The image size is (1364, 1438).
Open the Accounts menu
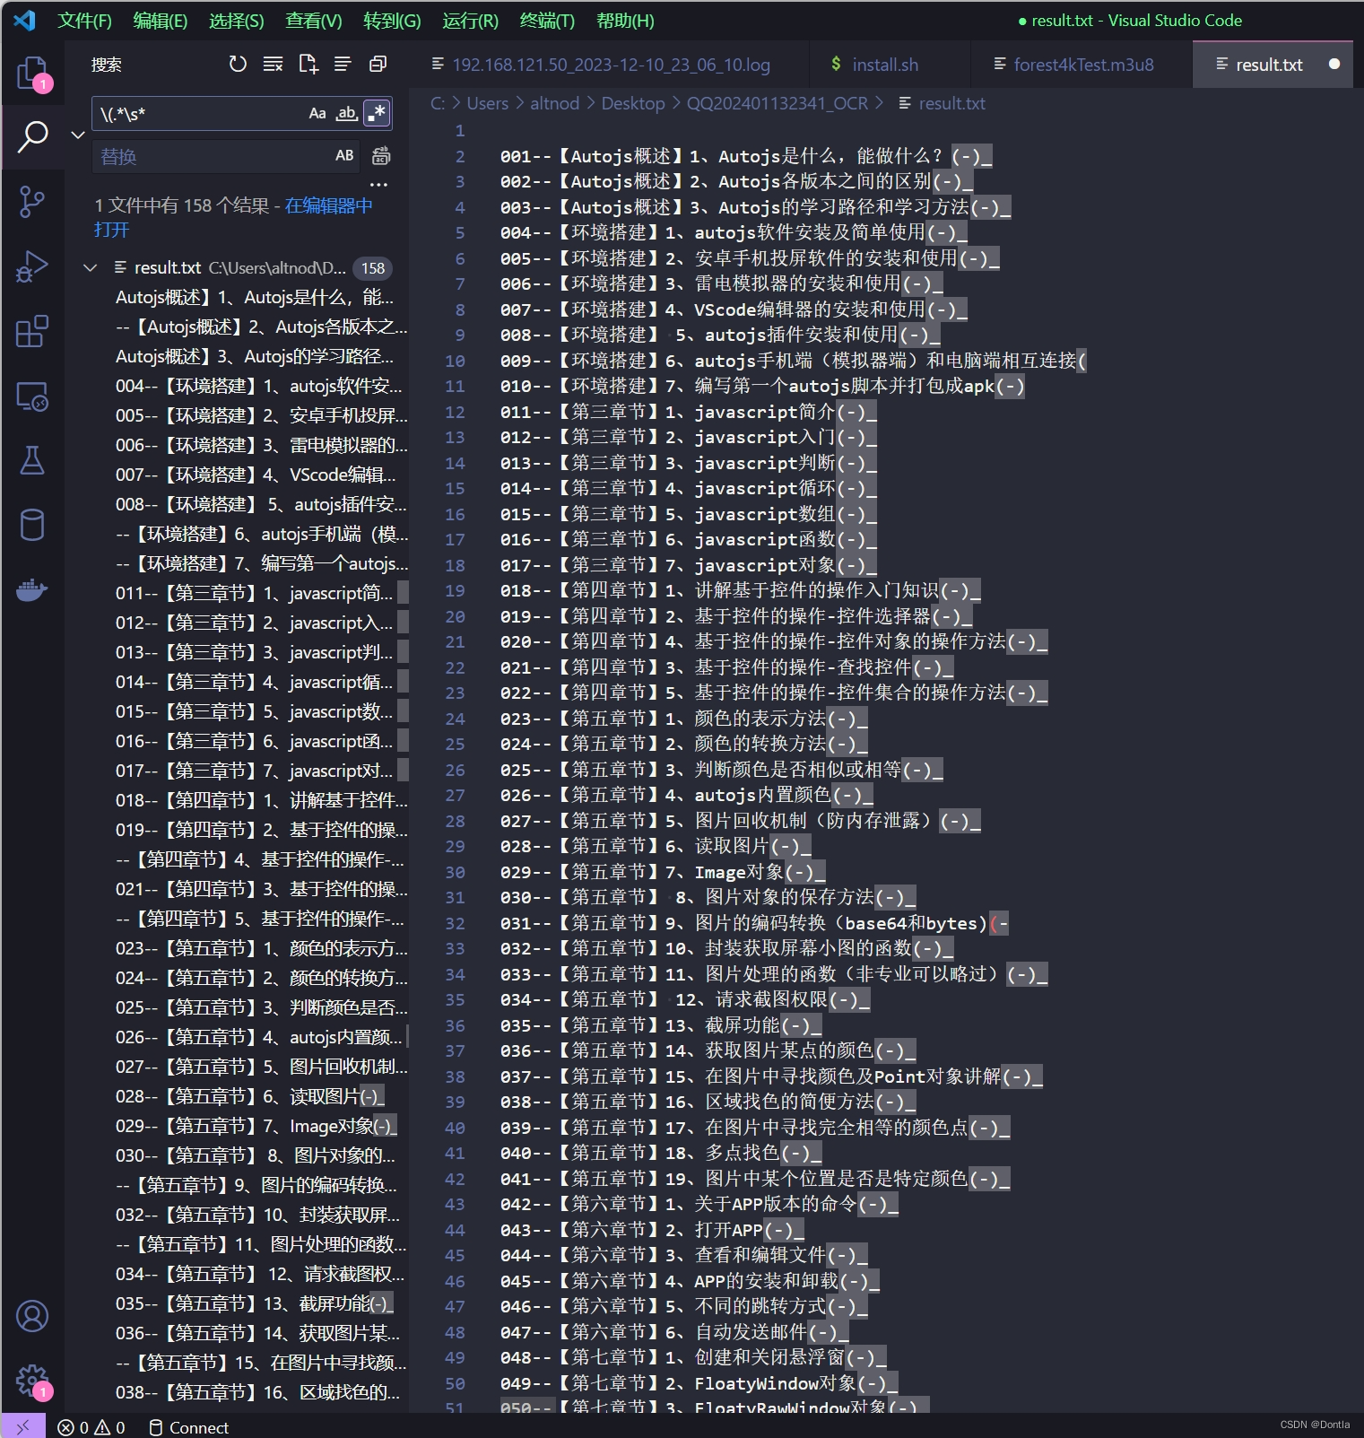point(32,1316)
